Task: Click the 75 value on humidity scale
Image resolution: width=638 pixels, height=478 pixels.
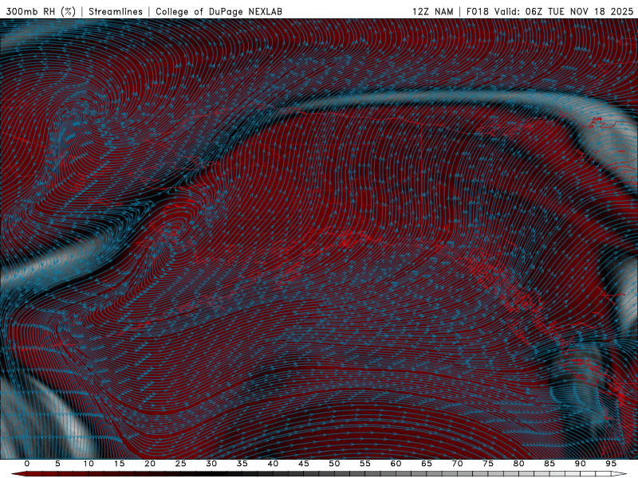Action: click(x=488, y=464)
